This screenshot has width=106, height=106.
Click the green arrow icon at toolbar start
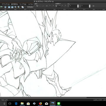coord(1,7)
